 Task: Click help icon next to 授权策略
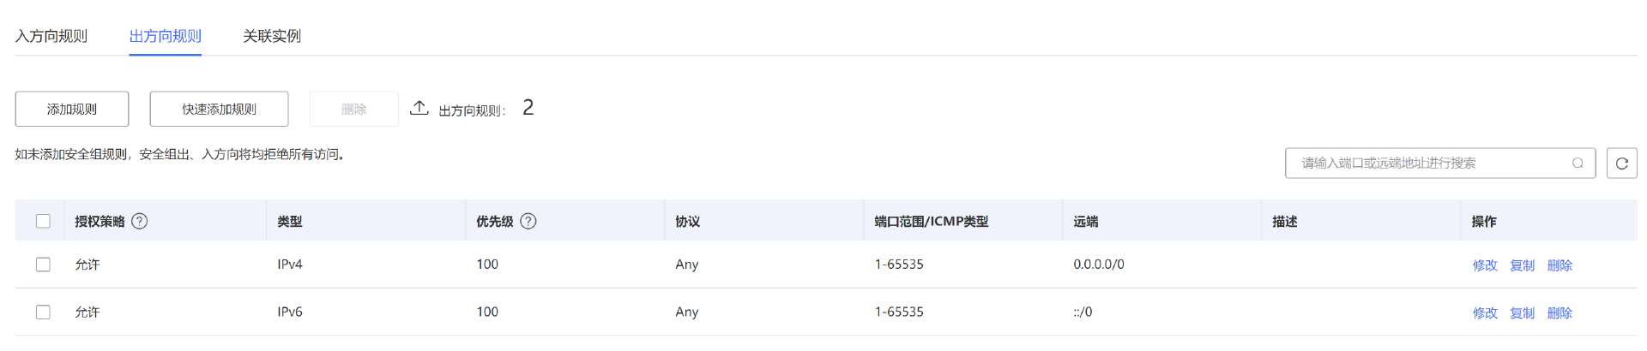click(140, 222)
